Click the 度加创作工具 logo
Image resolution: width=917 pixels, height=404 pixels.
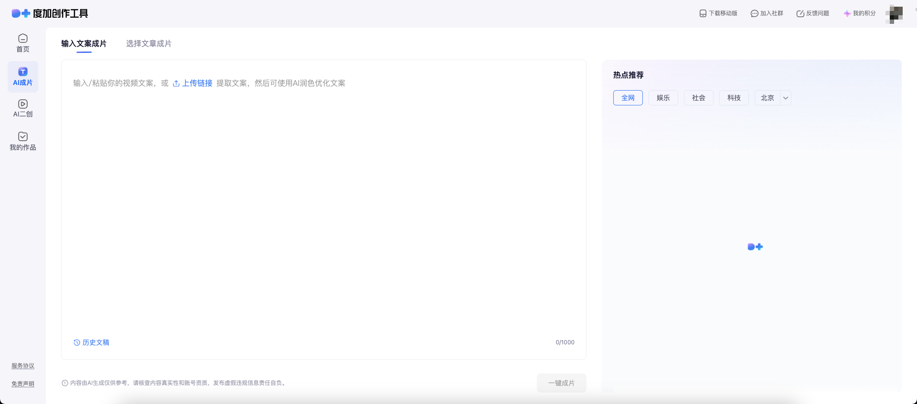point(50,13)
